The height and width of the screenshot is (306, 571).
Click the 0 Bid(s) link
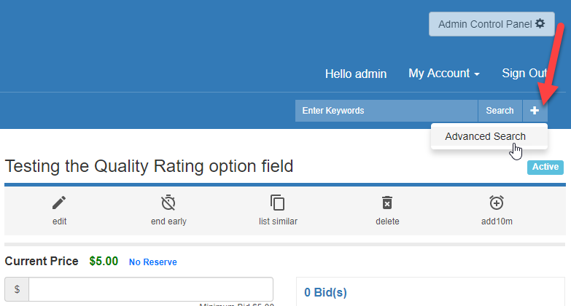pyautogui.click(x=325, y=292)
